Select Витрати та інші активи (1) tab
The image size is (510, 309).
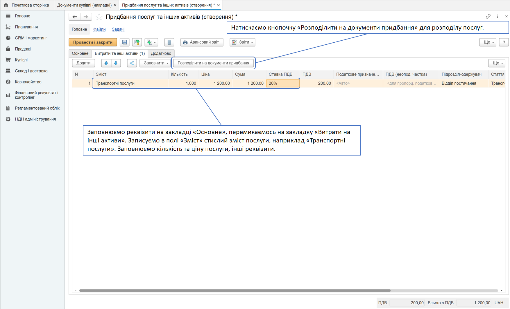tap(120, 53)
